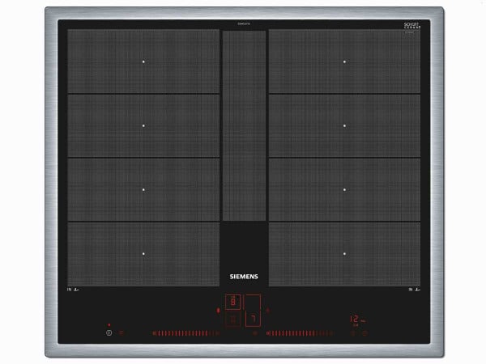Tap the bottom-right flex zone indicator icon
Image resolution: width=486 pixels, height=364 pixels.
pos(415,288)
